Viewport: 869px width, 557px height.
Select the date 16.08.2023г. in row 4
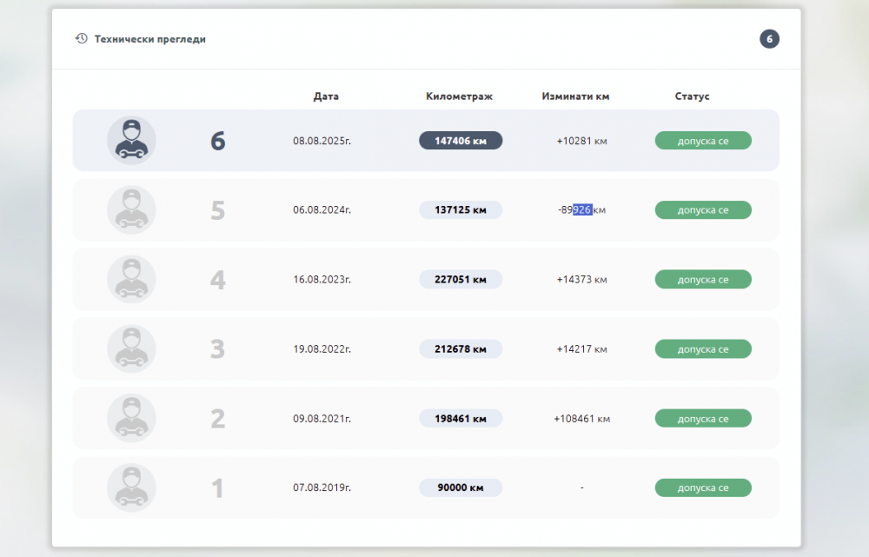(322, 280)
